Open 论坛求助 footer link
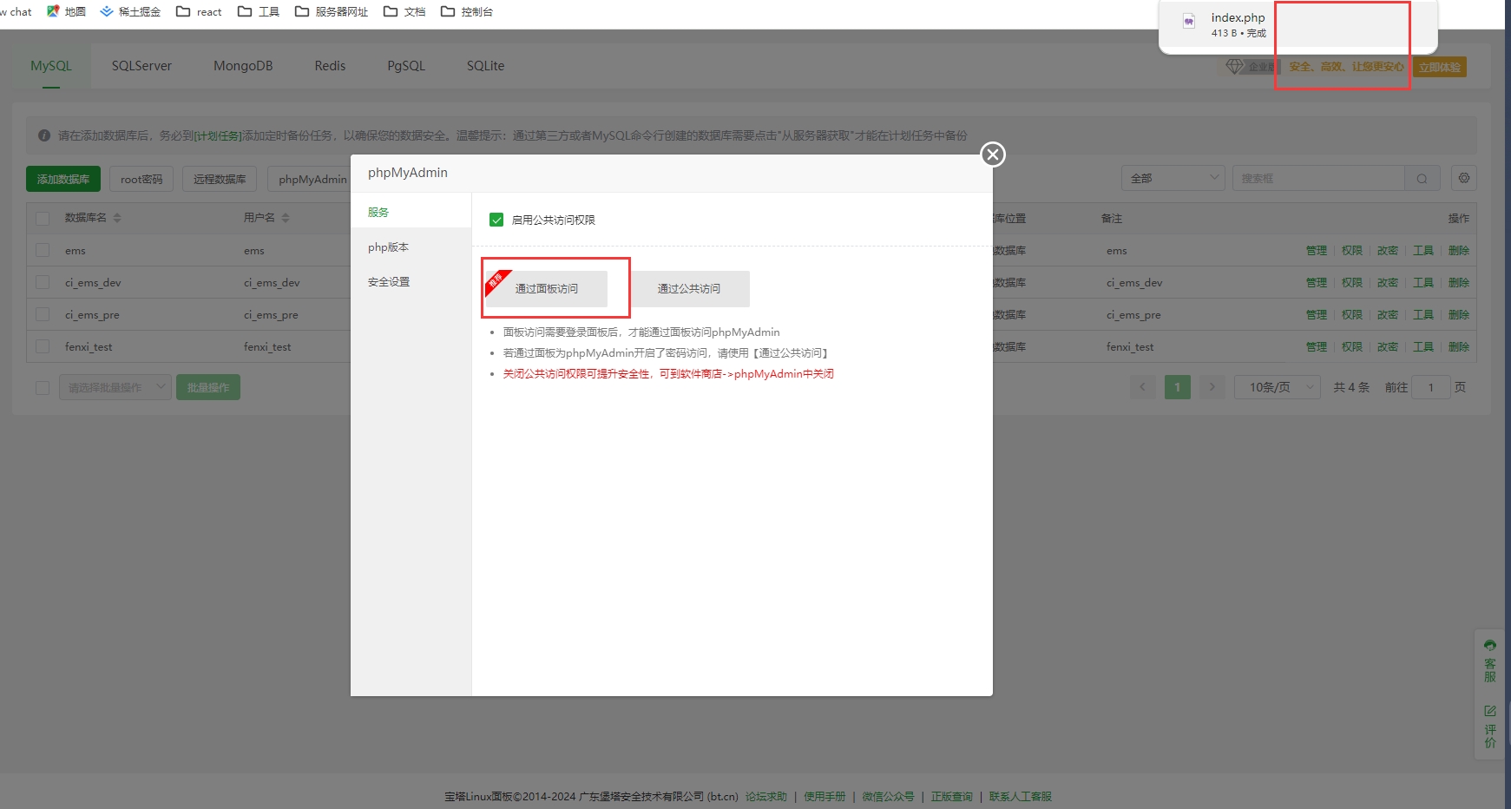The width and height of the screenshot is (1511, 809). pyautogui.click(x=766, y=796)
